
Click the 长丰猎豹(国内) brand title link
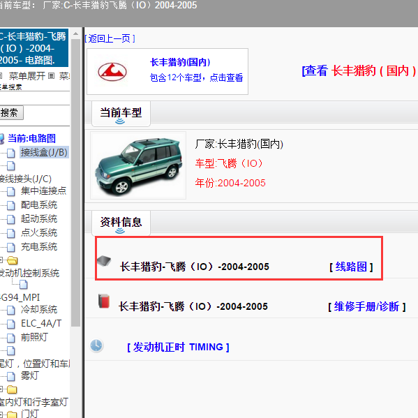click(x=180, y=62)
